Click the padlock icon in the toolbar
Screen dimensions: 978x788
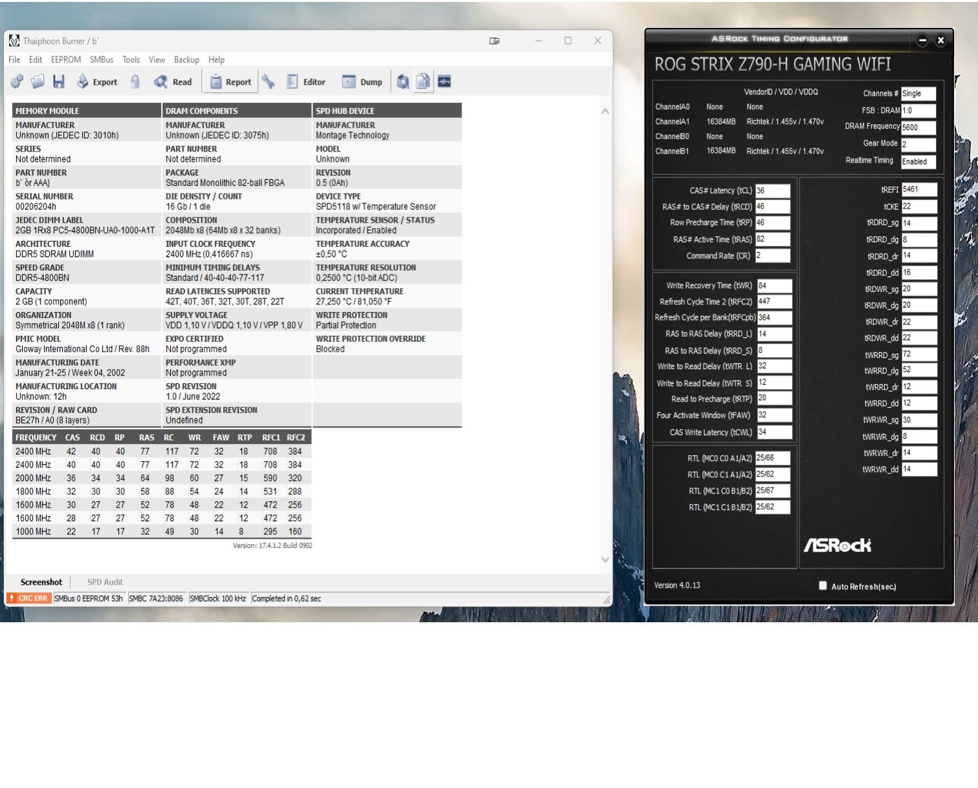point(135,82)
